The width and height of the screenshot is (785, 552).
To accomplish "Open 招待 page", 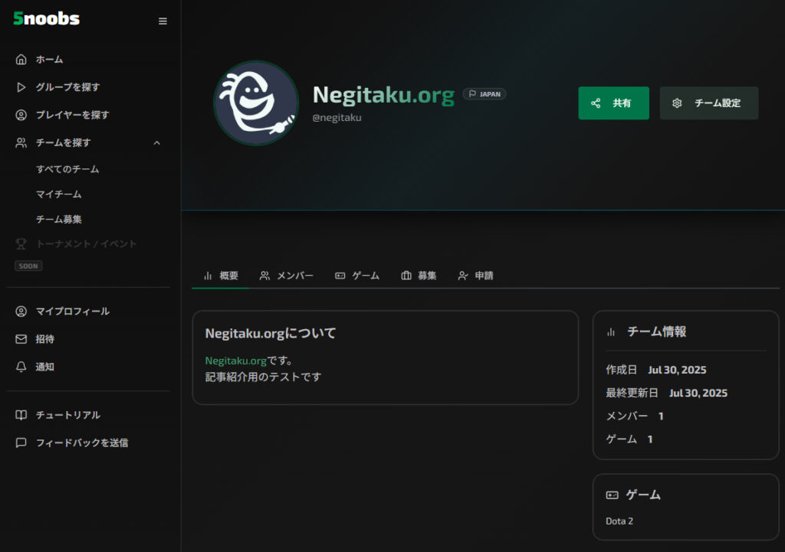I will tap(45, 339).
